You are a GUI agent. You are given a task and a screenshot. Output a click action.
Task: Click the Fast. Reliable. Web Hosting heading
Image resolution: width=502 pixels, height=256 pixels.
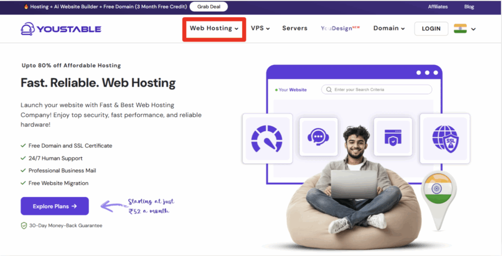click(98, 83)
